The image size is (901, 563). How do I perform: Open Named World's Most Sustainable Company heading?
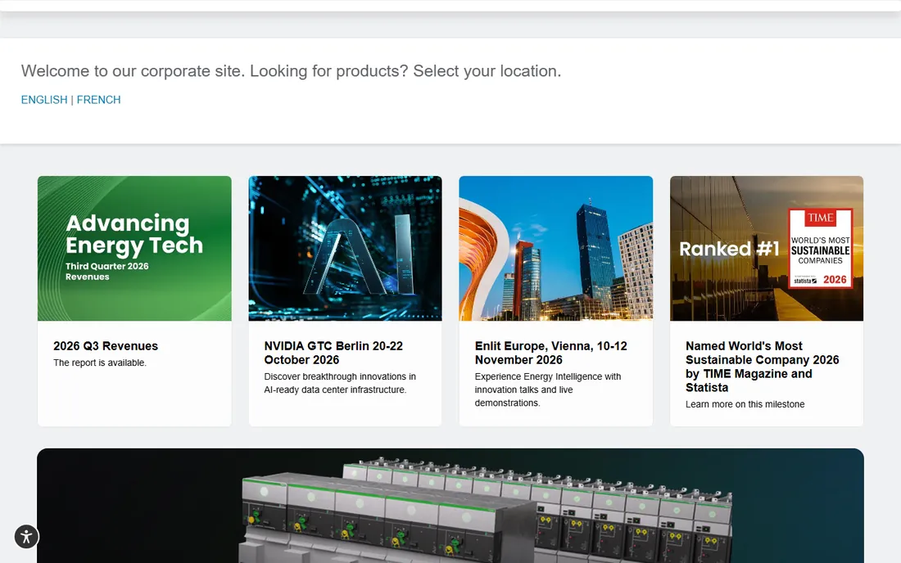tap(762, 367)
